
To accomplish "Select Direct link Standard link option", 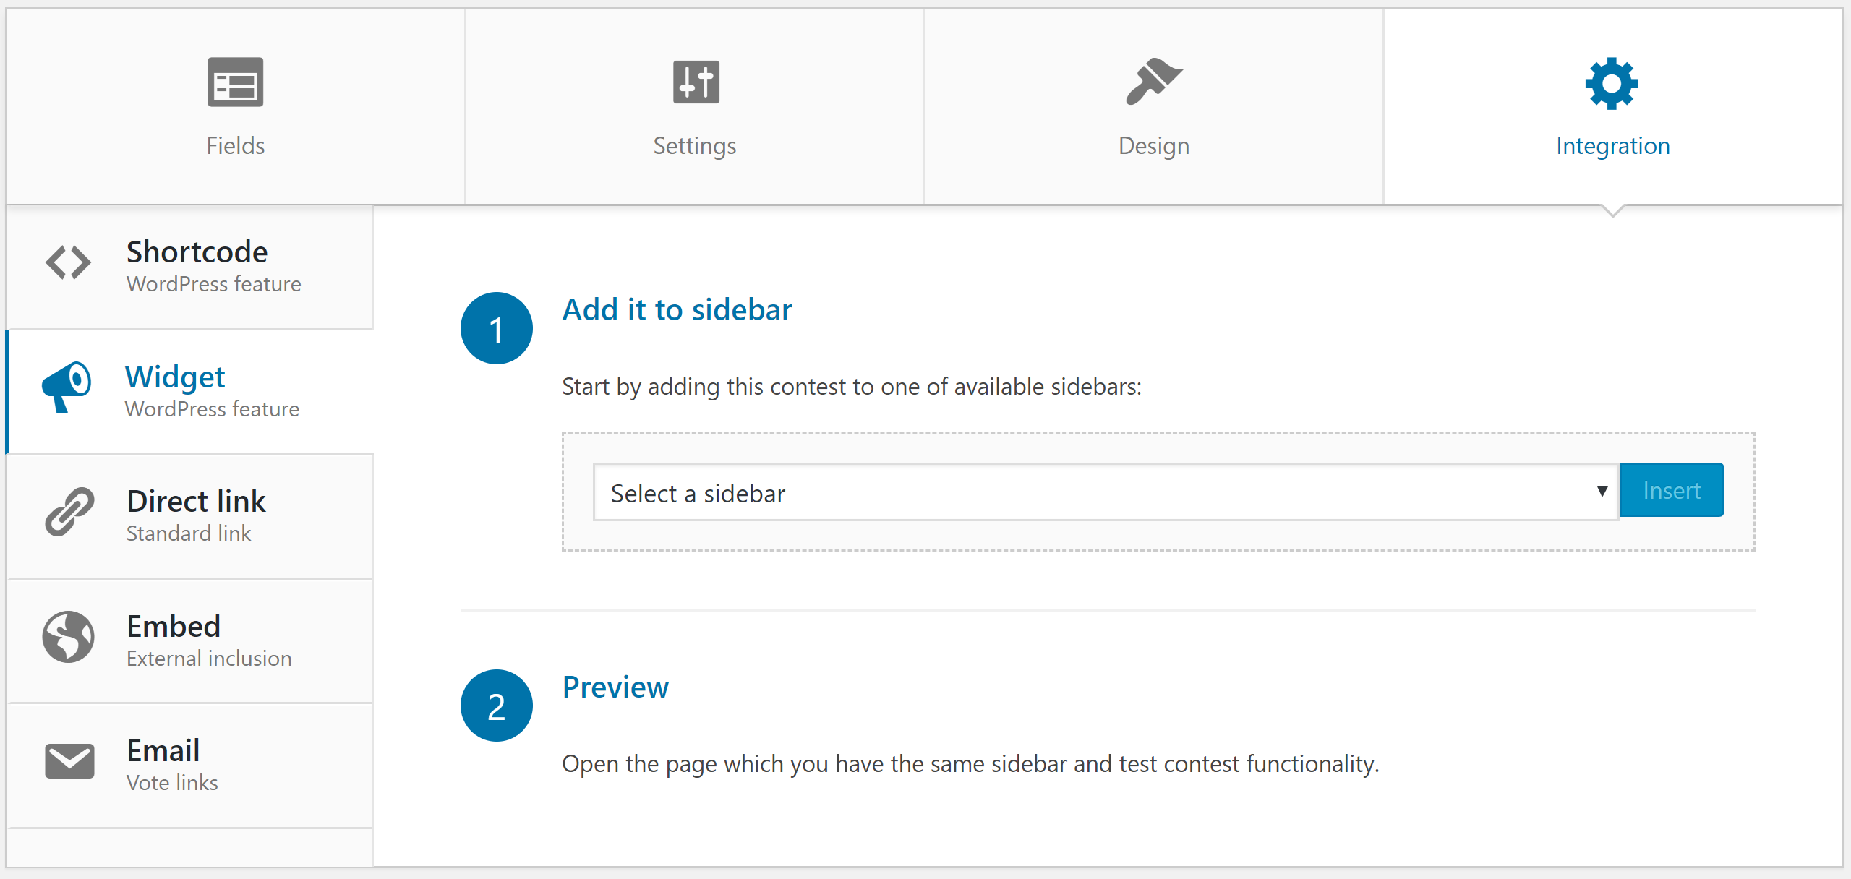I will pos(189,516).
